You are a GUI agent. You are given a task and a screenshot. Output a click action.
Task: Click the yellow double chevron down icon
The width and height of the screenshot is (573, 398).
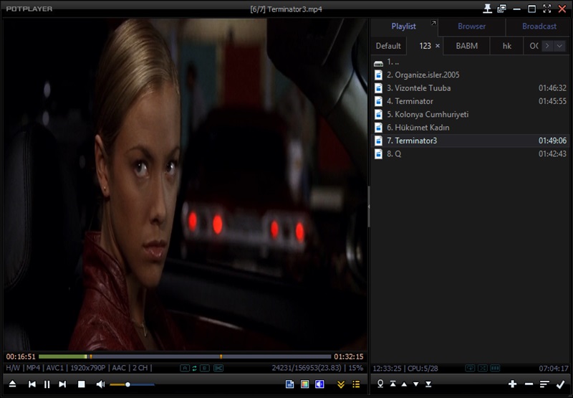click(341, 384)
